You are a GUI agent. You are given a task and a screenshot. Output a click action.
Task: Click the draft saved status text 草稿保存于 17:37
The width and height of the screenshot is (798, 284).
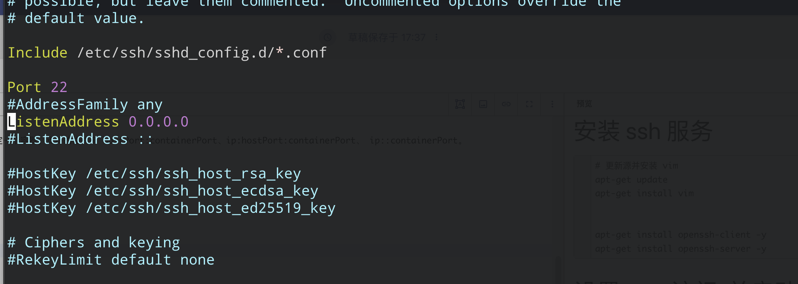[x=387, y=37]
